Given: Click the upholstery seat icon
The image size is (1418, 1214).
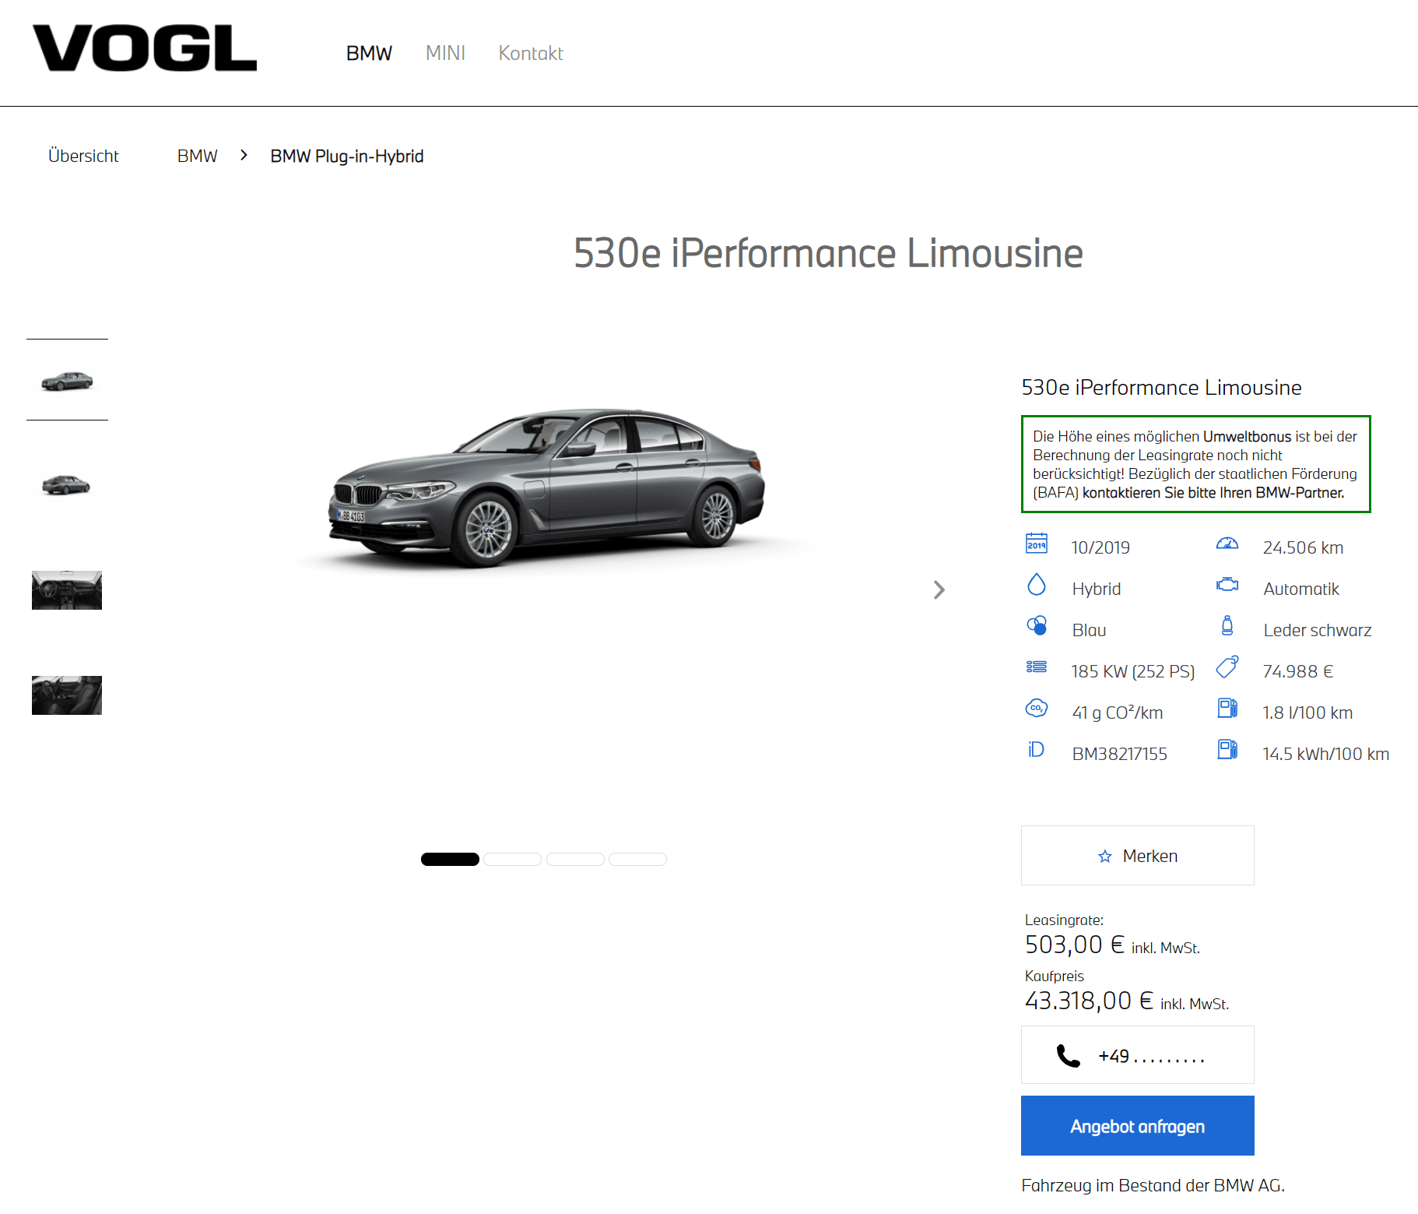Looking at the screenshot, I should coord(1227,625).
